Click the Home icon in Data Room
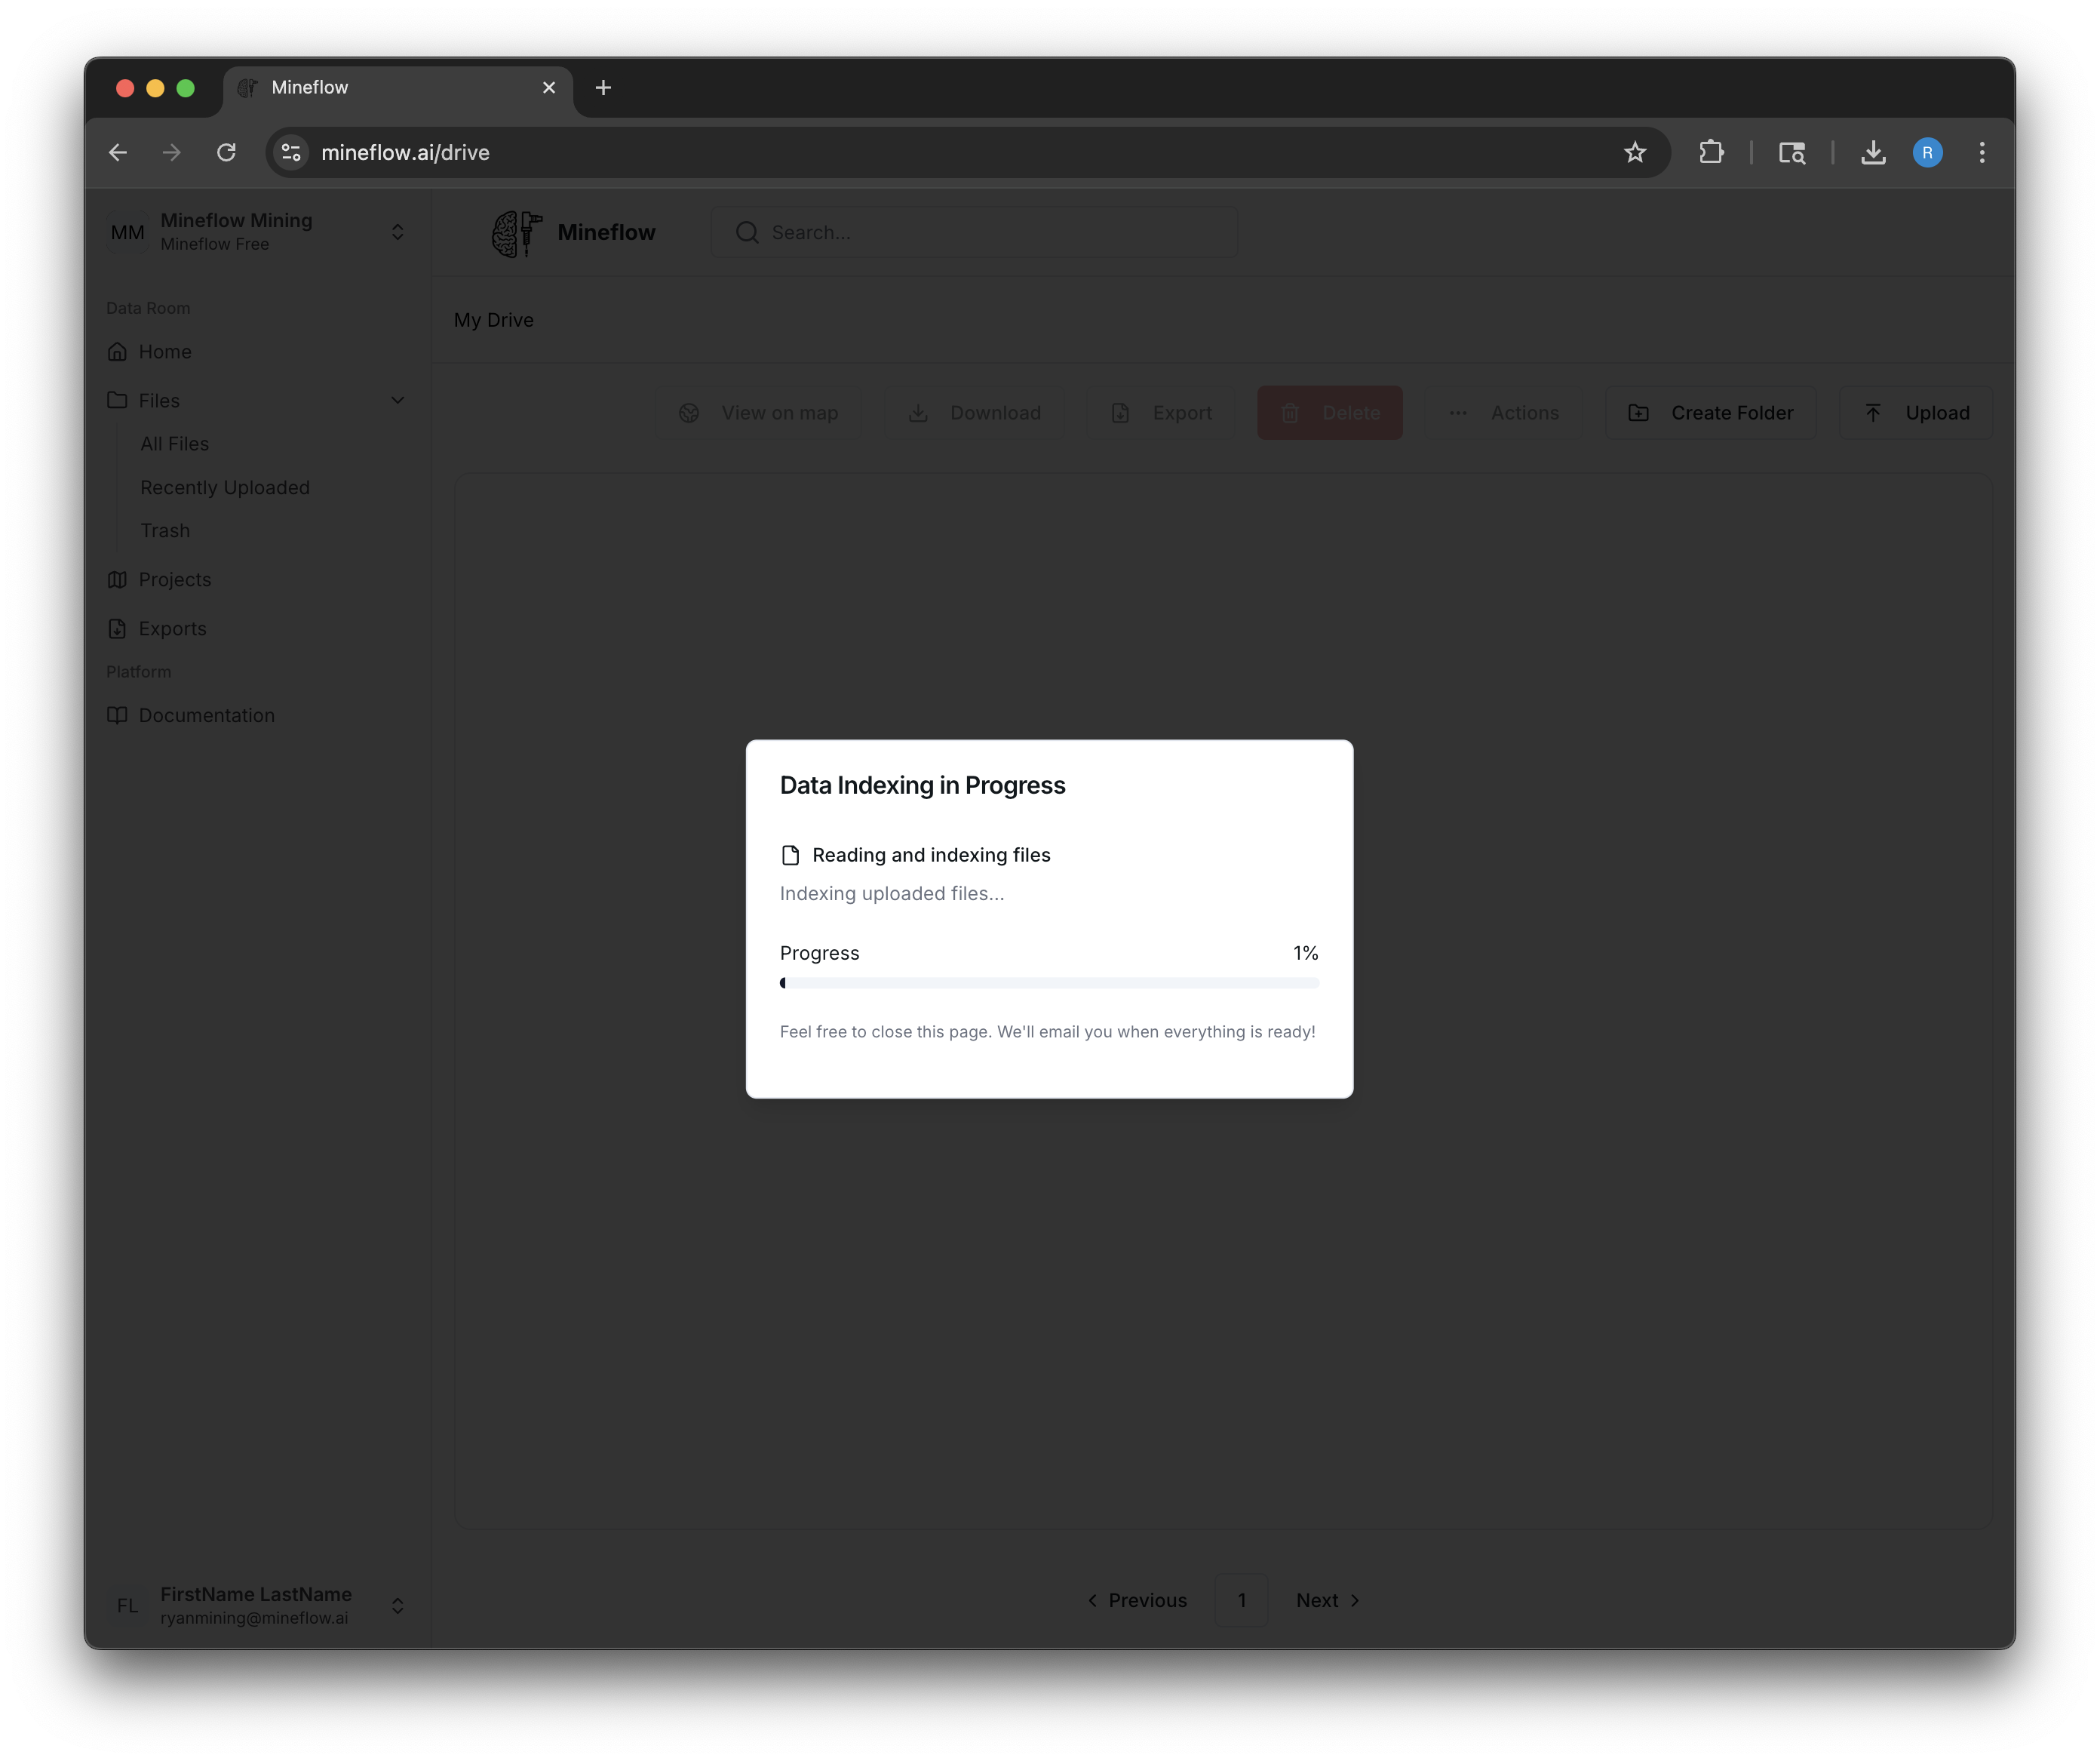The width and height of the screenshot is (2100, 1761). pos(118,351)
